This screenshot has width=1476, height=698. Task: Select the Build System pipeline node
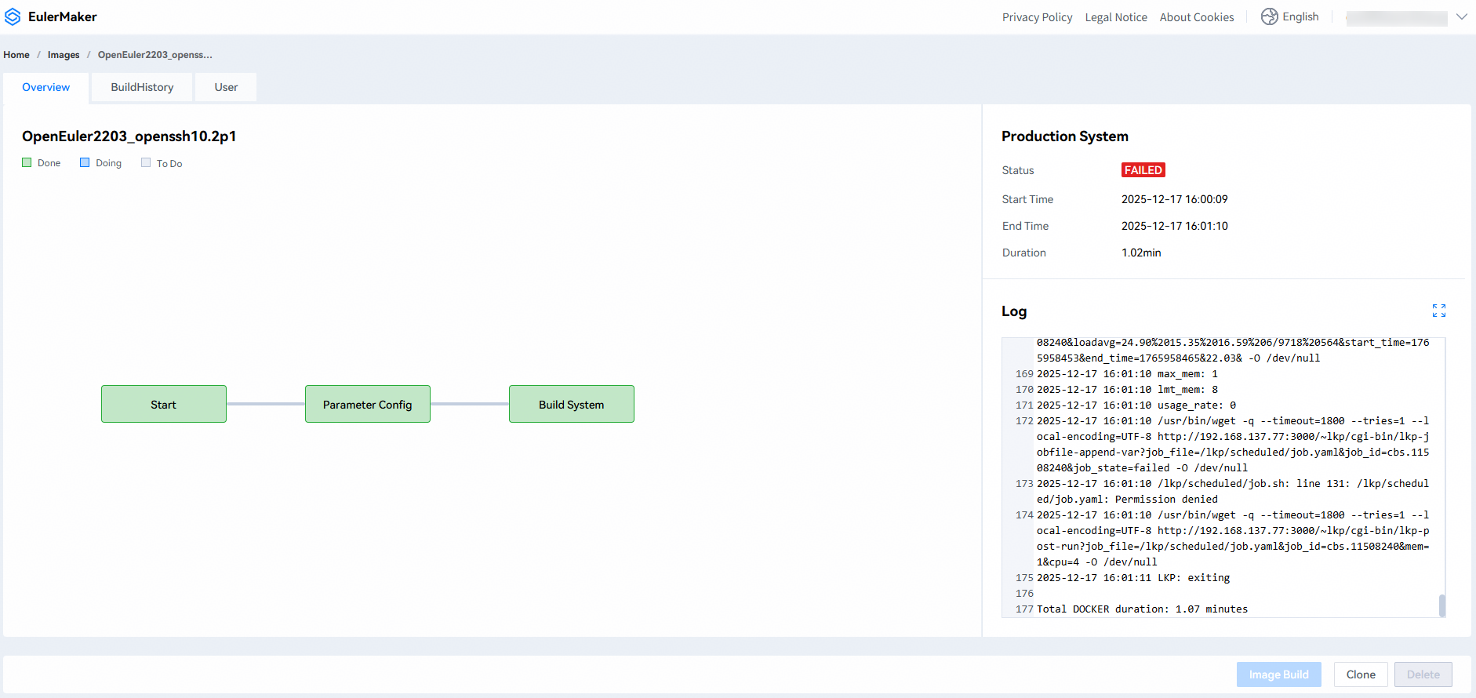click(x=572, y=404)
